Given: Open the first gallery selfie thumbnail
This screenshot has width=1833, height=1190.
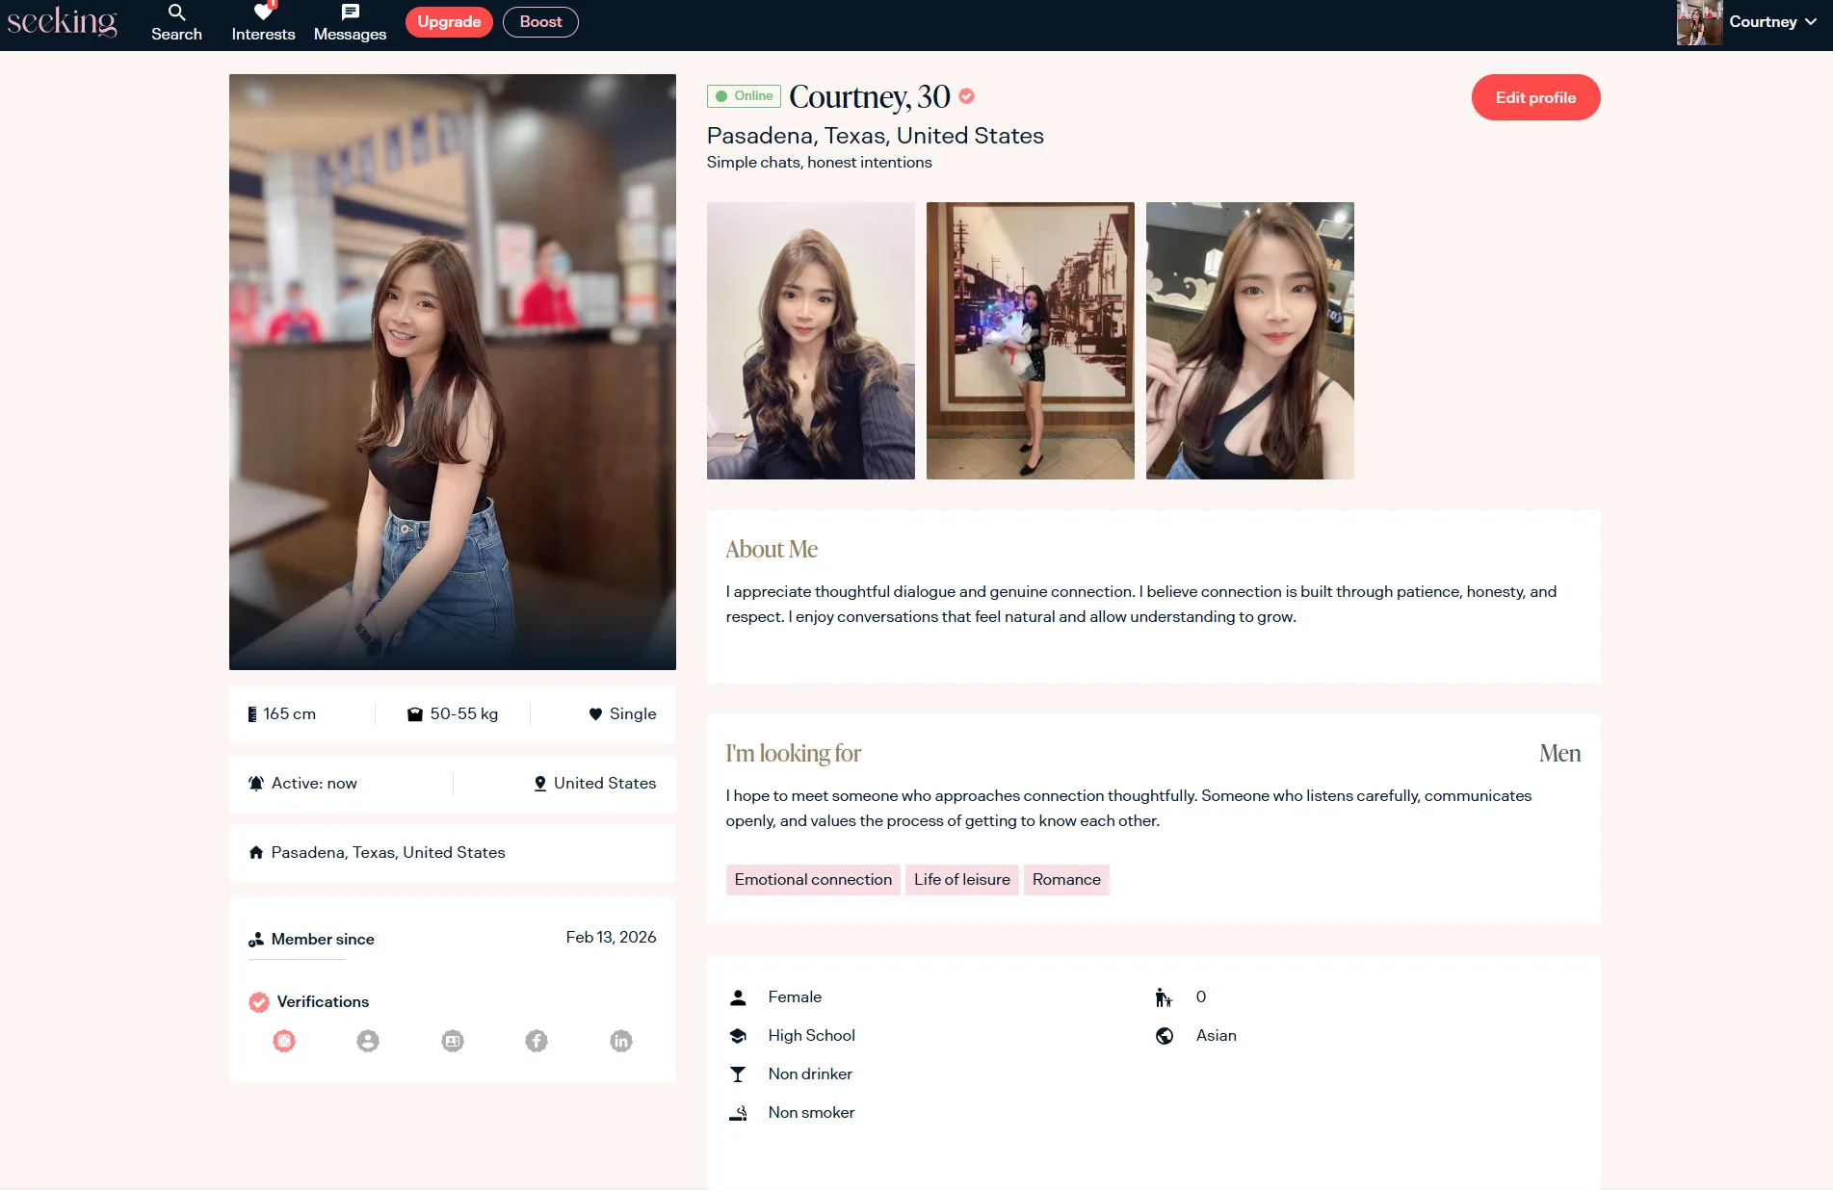Looking at the screenshot, I should pos(811,341).
